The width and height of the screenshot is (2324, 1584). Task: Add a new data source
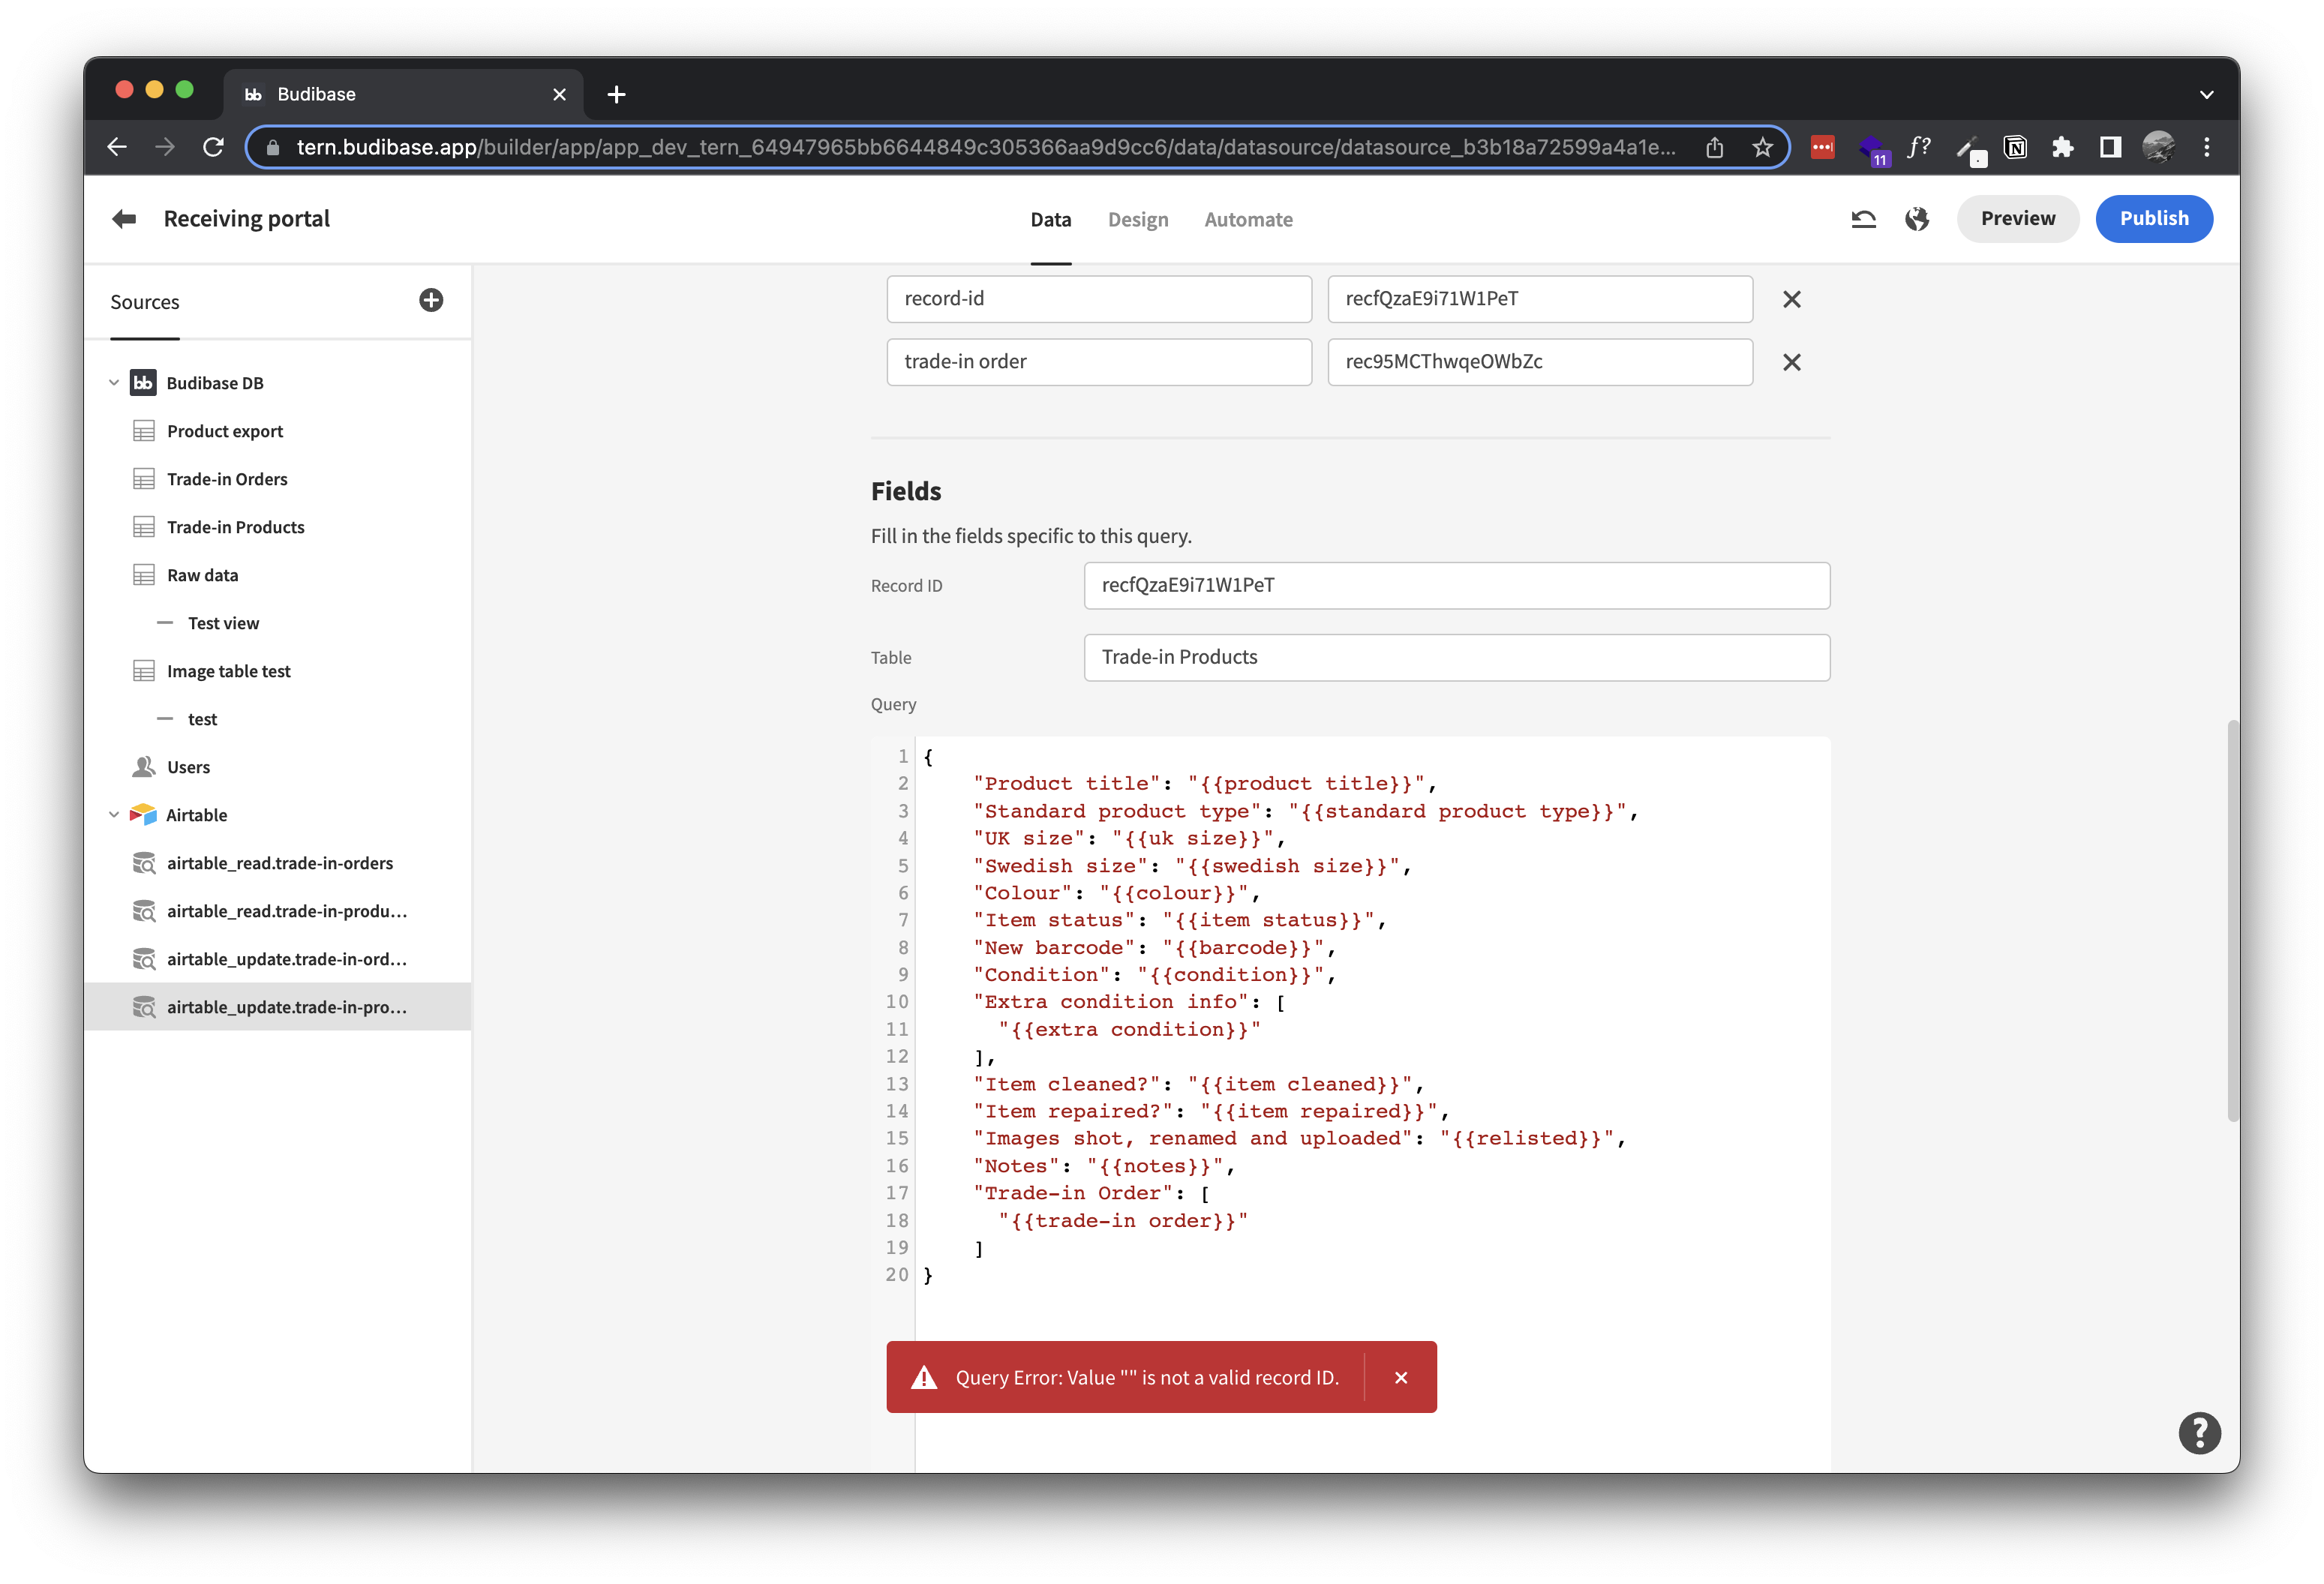(x=431, y=300)
